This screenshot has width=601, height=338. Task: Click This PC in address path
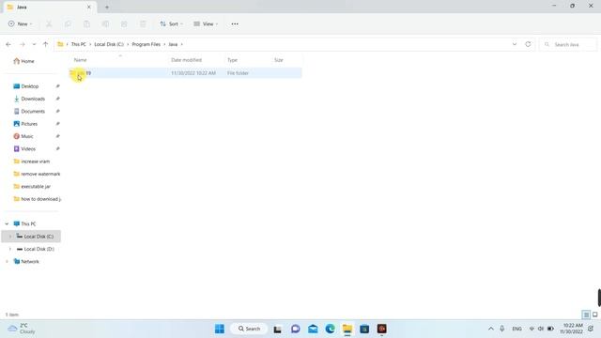(79, 44)
